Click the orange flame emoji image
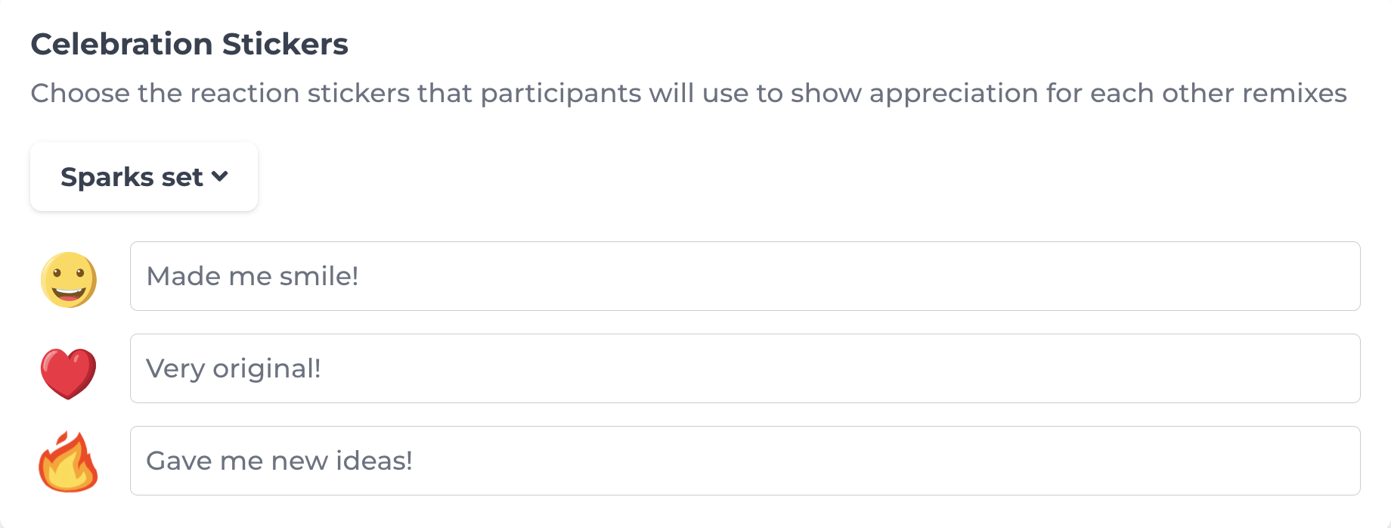This screenshot has width=1391, height=528. tap(68, 462)
